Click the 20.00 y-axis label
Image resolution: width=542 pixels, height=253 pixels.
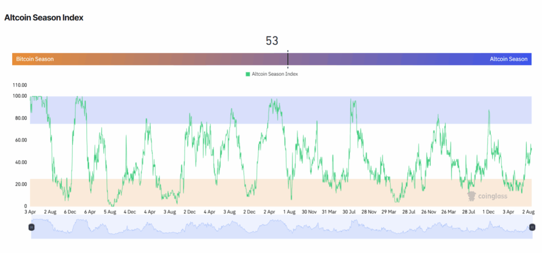coord(21,184)
